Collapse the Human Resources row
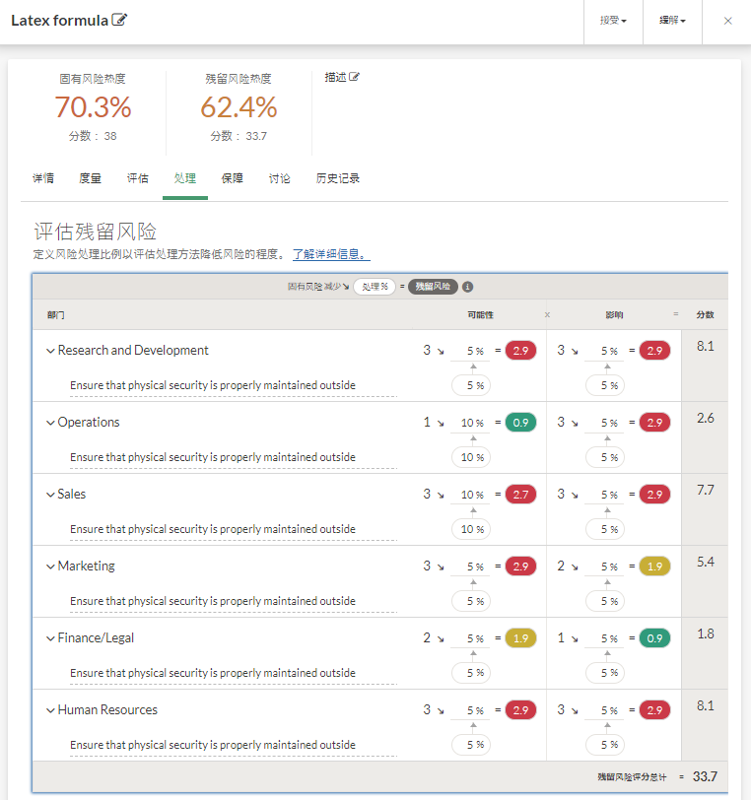Viewport: 751px width, 800px height. click(x=50, y=710)
